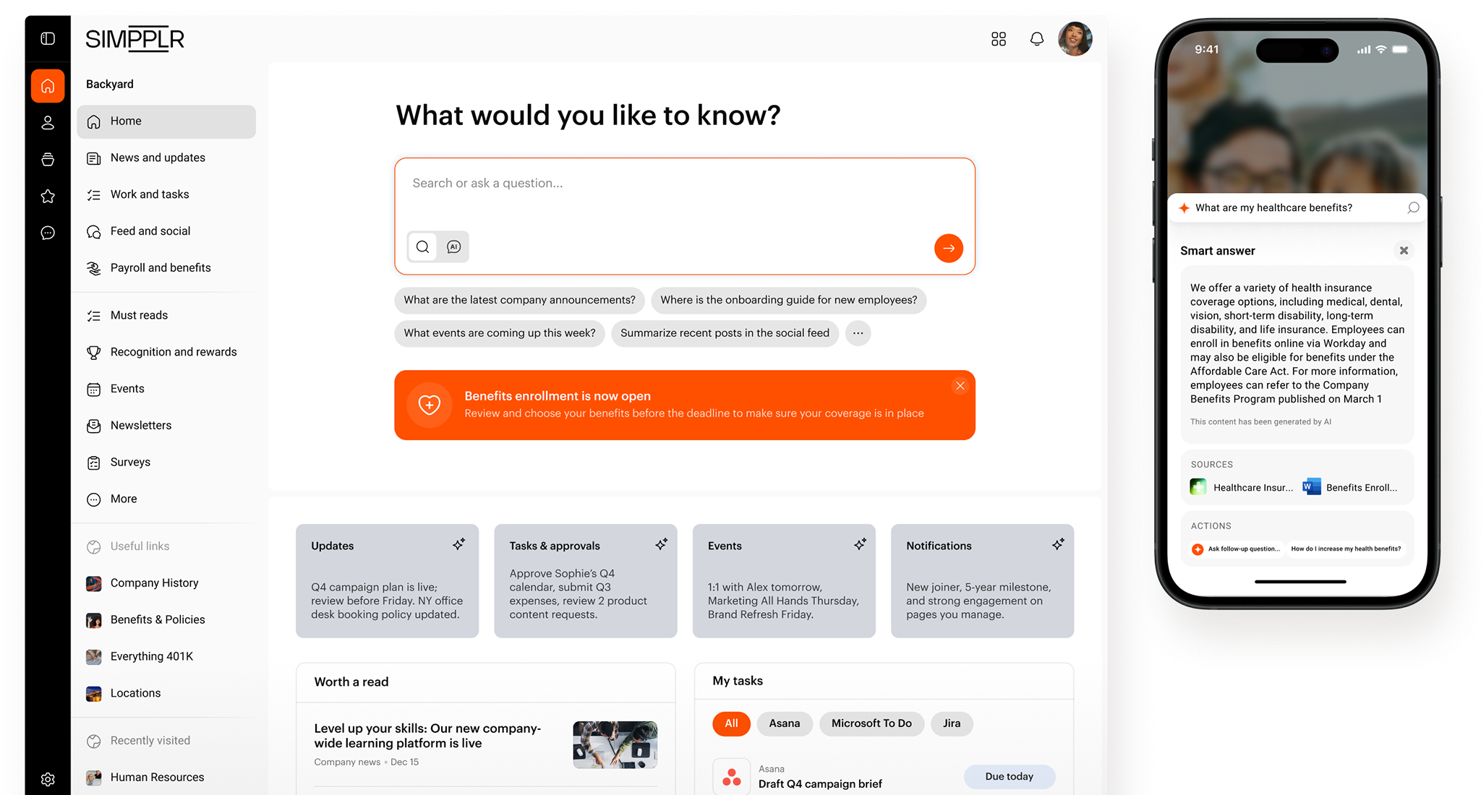Open the Favorites star icon in the rail
The width and height of the screenshot is (1481, 795).
pos(48,196)
